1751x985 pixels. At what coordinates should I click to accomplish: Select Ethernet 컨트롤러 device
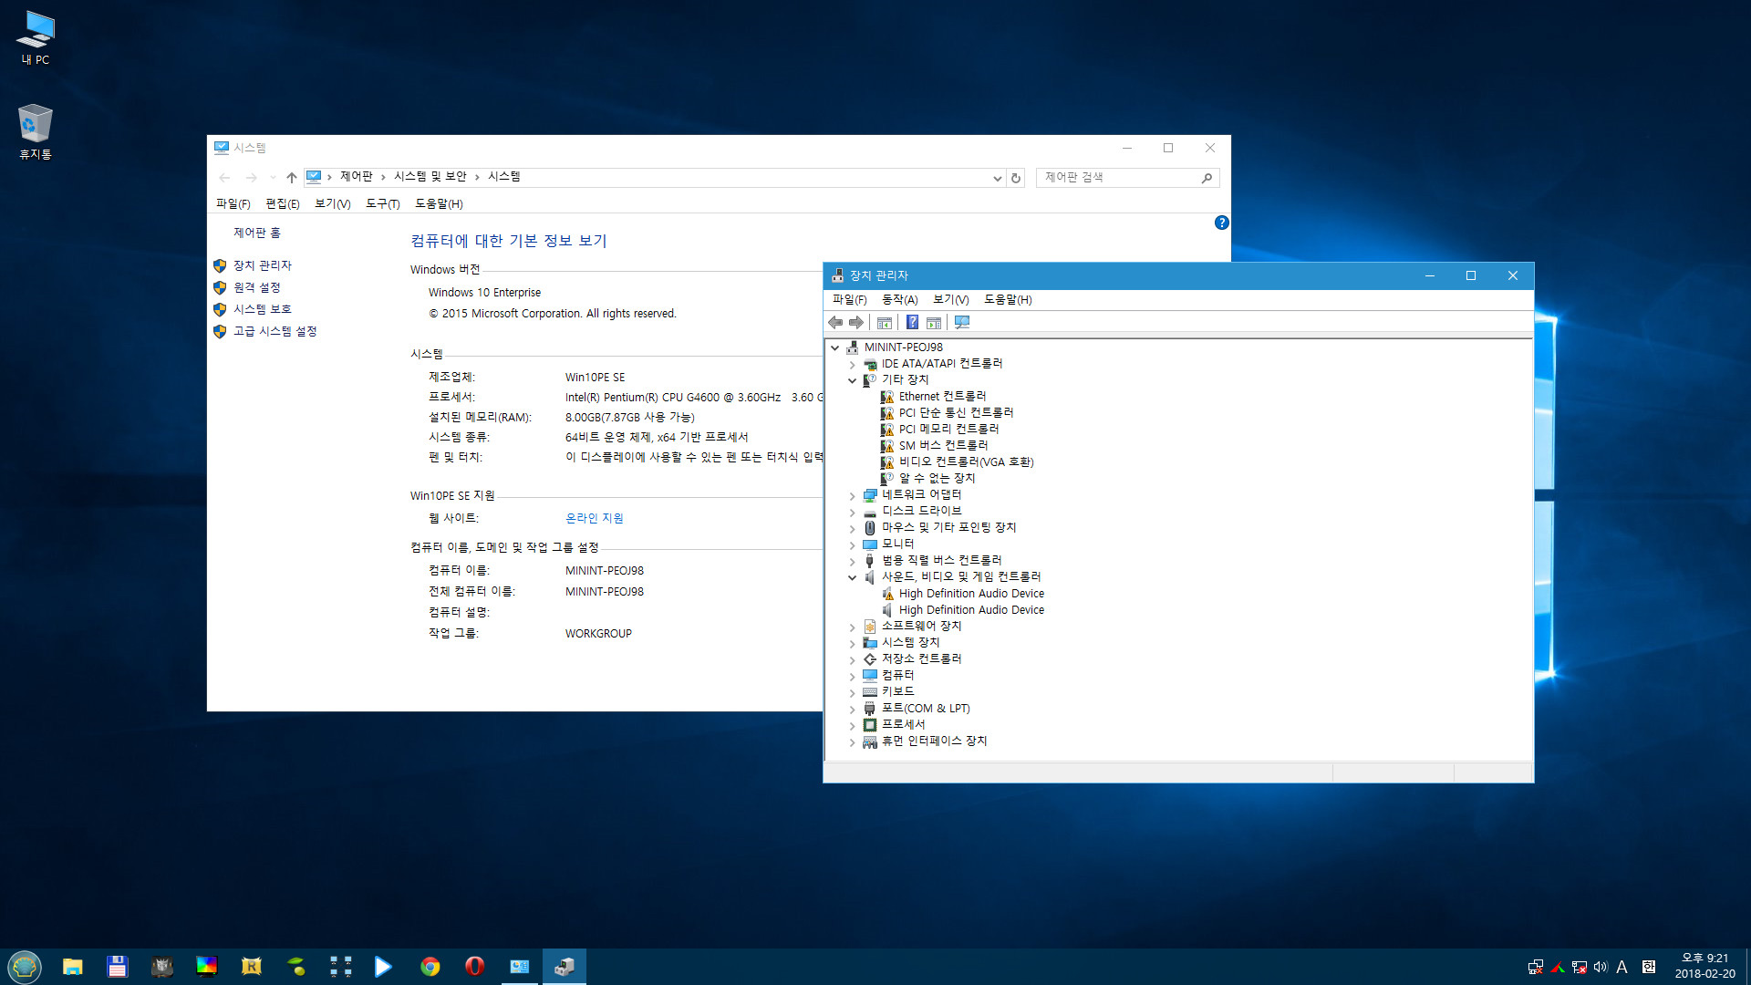pyautogui.click(x=942, y=397)
